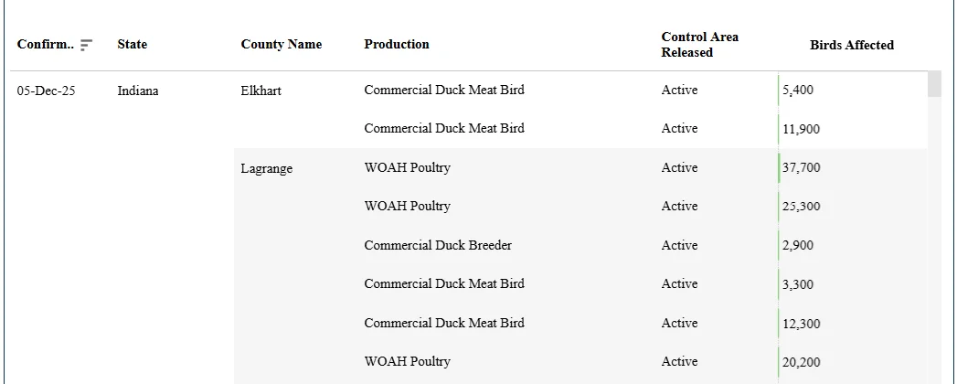Click the 5,400 birds affected value
Screen dimensions: 957x384
click(798, 91)
